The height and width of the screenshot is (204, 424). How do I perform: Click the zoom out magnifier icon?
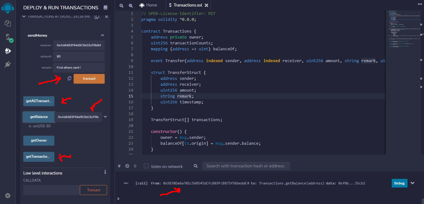121,5
